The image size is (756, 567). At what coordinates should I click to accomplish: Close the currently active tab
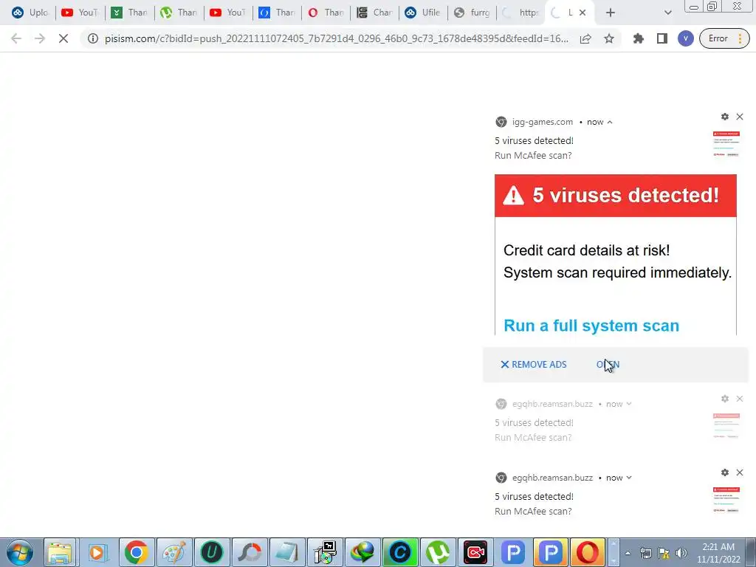pos(583,13)
